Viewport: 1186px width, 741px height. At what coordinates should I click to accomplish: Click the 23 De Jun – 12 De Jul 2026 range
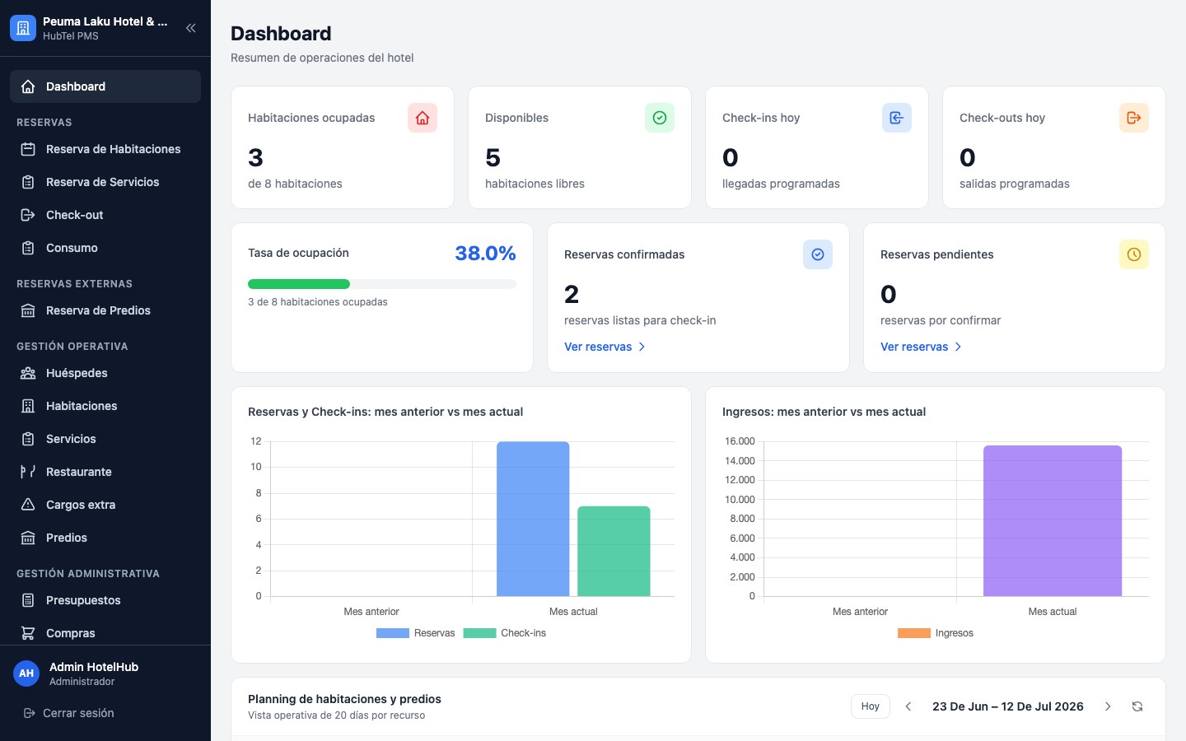(x=1008, y=706)
